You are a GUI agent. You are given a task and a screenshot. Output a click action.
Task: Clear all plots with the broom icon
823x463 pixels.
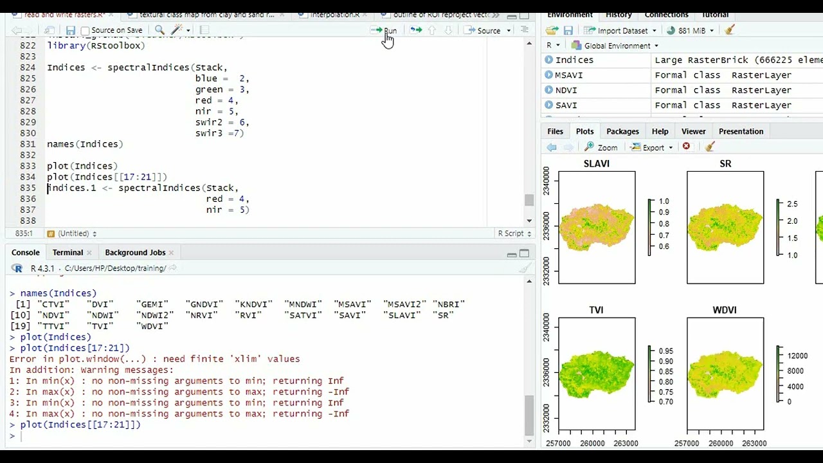[x=710, y=147]
